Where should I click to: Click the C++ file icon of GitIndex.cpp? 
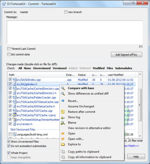point(14,80)
